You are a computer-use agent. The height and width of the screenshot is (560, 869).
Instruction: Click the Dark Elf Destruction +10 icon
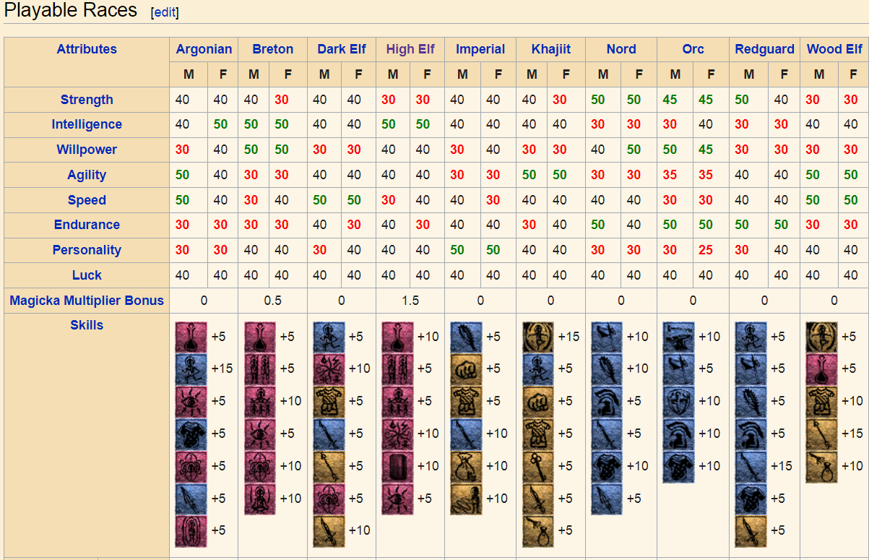click(x=329, y=369)
